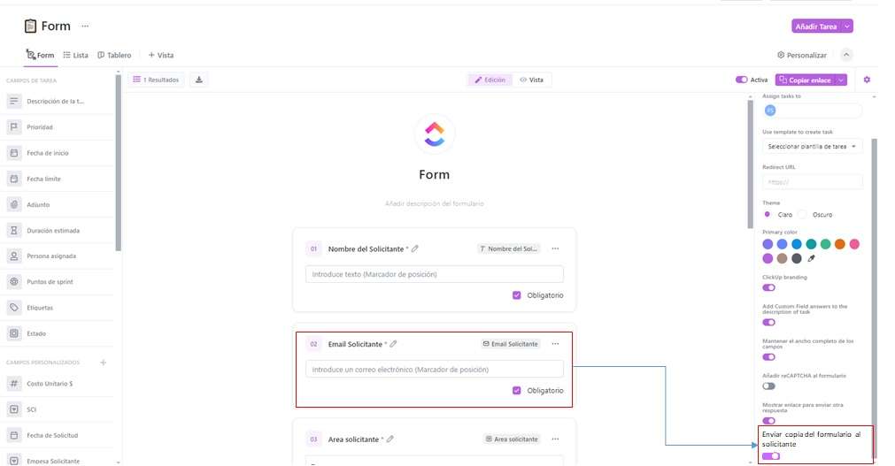Pick the orange primary color swatch
Viewport: 895px width, 466px height.
tap(839, 244)
